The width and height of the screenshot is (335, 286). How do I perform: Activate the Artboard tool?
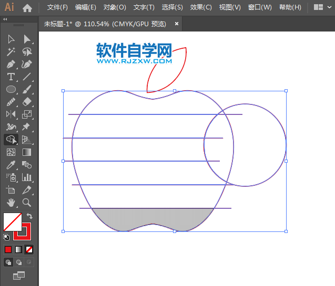click(11, 190)
